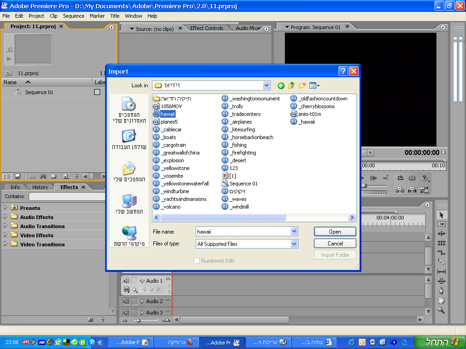Switch to the History tab
This screenshot has height=349, width=466.
click(40, 187)
